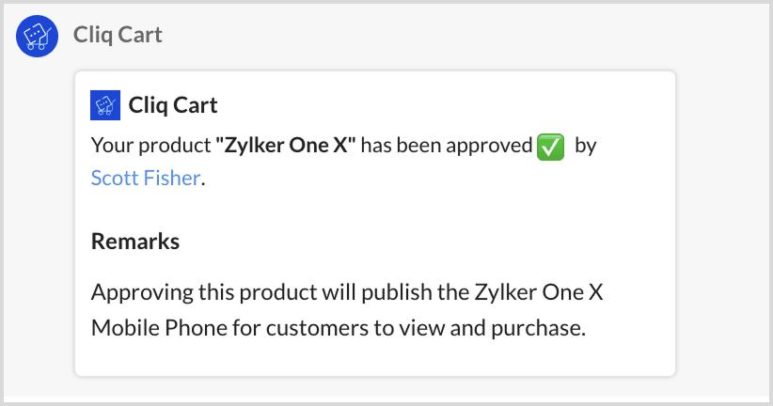This screenshot has height=406, width=773.
Task: Click the green approved checkmark emoji
Action: (550, 148)
